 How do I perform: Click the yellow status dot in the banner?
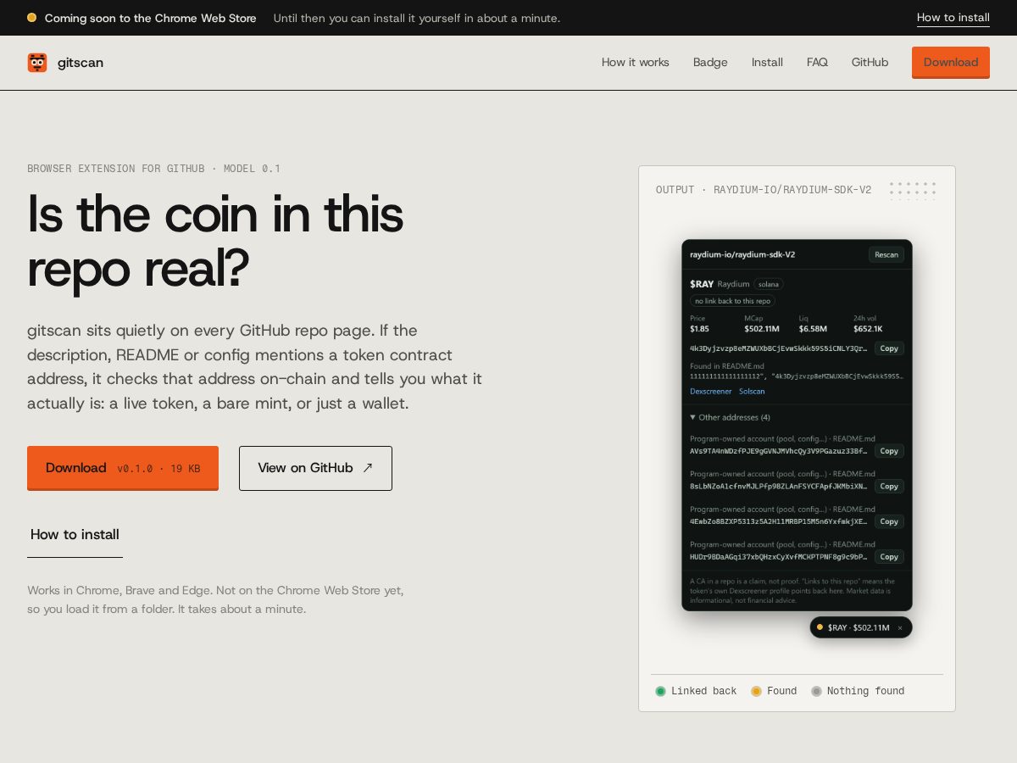click(x=32, y=18)
